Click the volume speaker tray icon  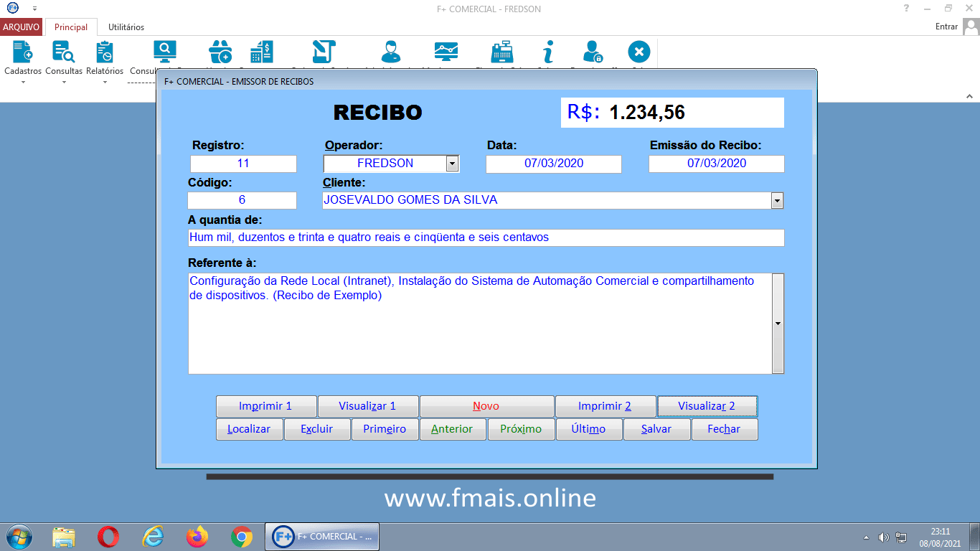(884, 537)
